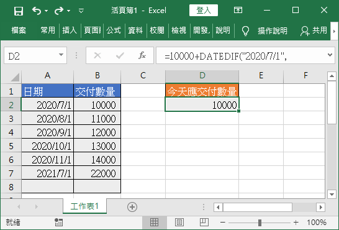Image resolution: width=339 pixels, height=230 pixels.
Task: Confirm formula entry with the checkmark icon
Action: [120, 55]
